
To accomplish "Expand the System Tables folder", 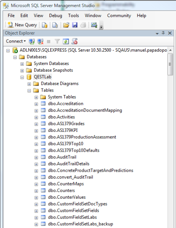I will (36, 97).
